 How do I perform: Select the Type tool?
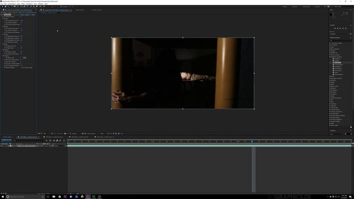tap(27, 7)
